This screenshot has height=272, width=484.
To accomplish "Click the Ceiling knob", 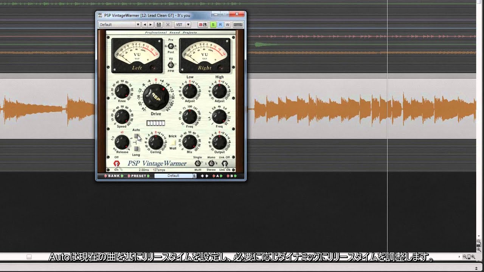I will pyautogui.click(x=155, y=142).
